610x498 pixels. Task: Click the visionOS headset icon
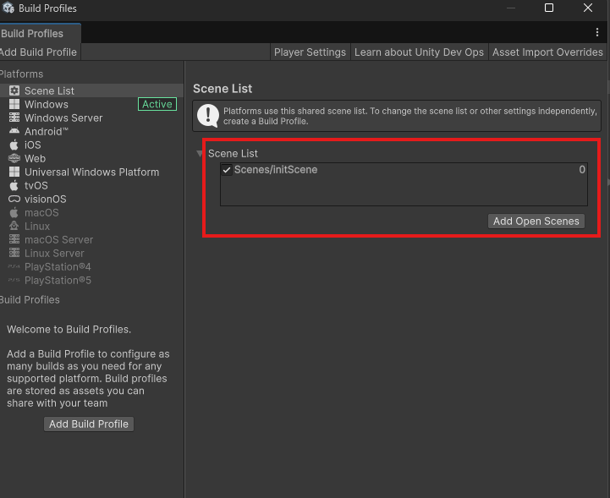point(14,199)
